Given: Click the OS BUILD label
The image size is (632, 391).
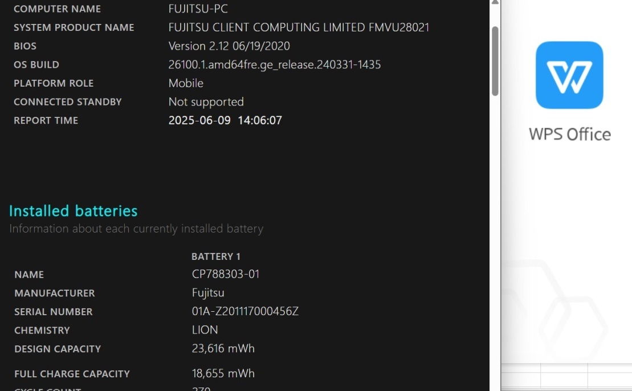Looking at the screenshot, I should 36,64.
